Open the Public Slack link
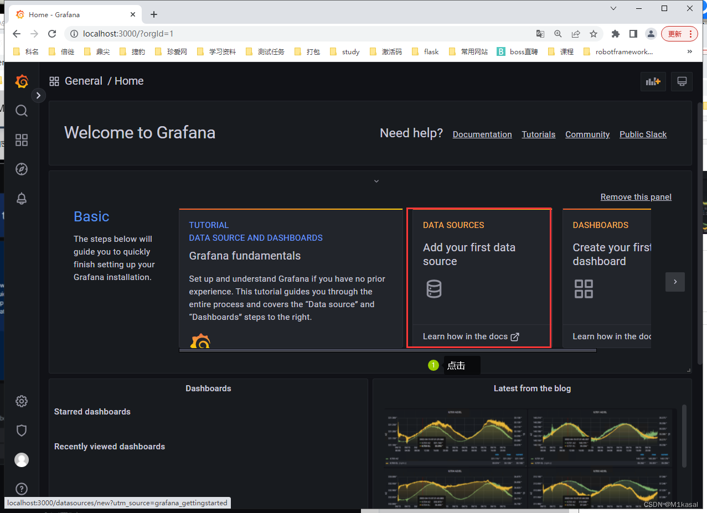 [x=643, y=134]
